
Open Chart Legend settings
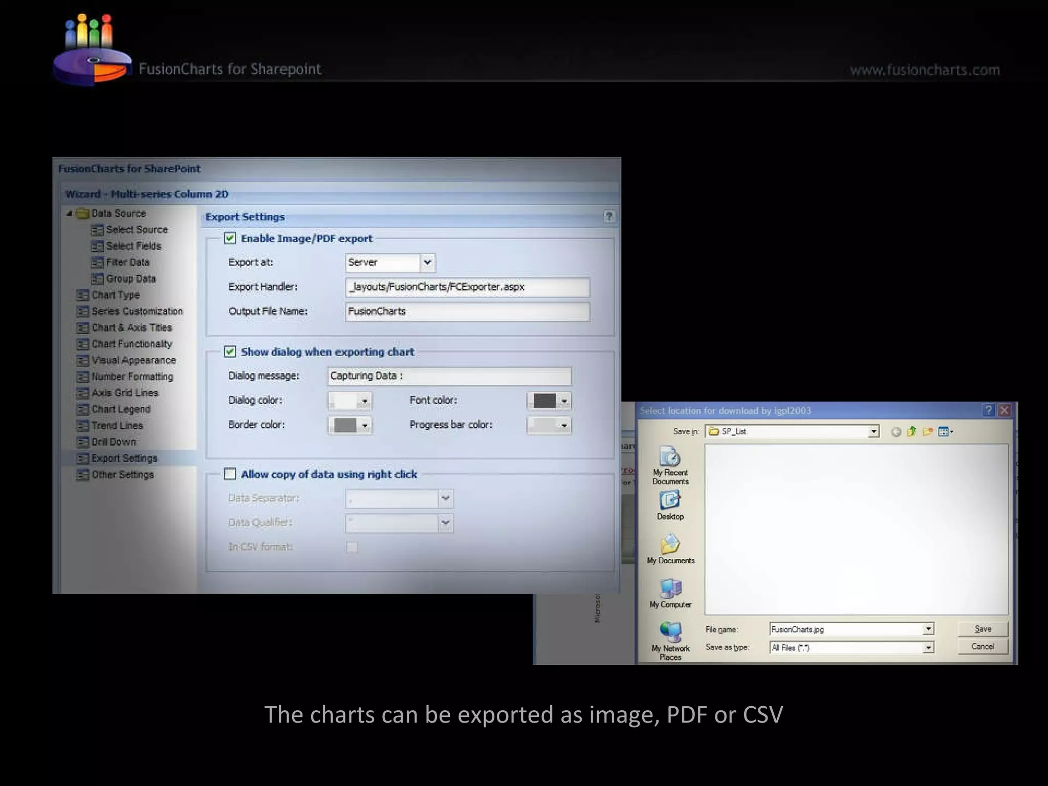click(x=121, y=409)
